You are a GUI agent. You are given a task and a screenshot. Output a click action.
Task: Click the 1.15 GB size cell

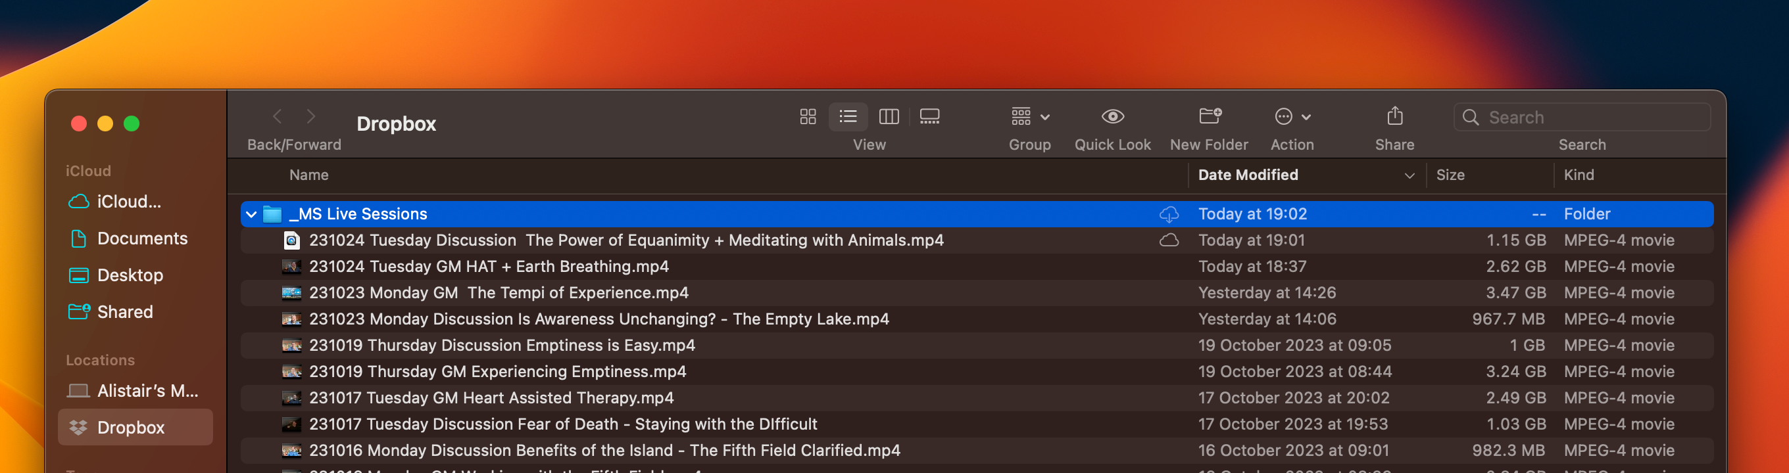click(x=1515, y=240)
